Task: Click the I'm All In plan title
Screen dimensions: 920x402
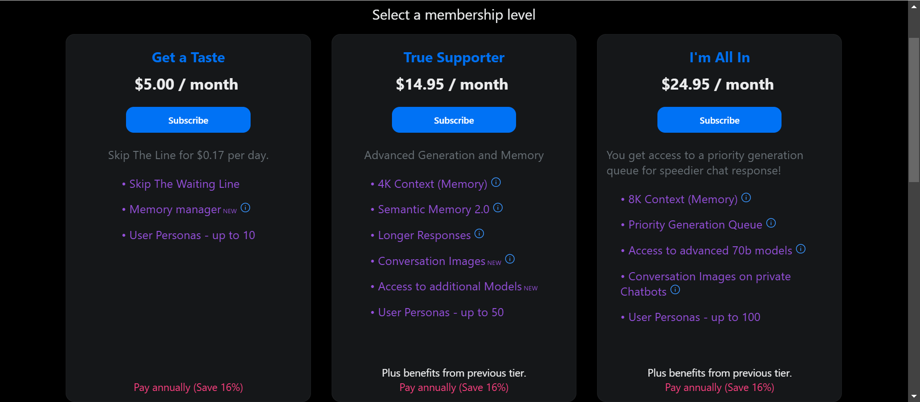Action: tap(719, 57)
